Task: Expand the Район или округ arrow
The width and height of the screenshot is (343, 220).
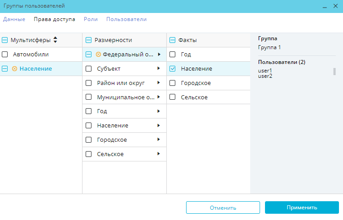Action: [159, 83]
